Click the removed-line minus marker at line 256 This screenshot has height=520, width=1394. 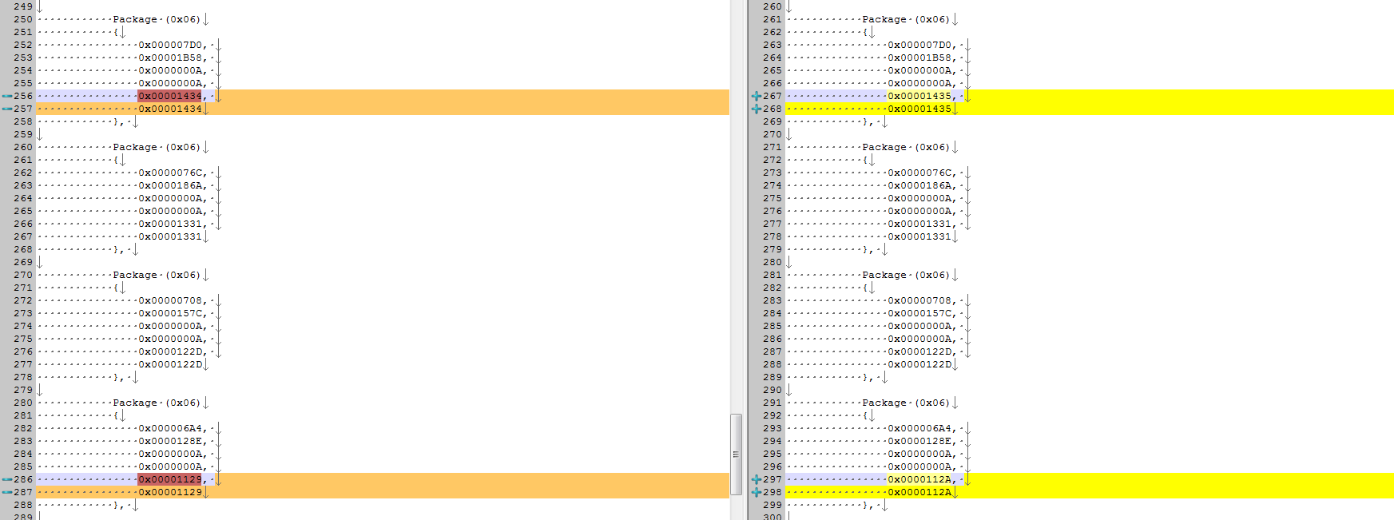(7, 96)
